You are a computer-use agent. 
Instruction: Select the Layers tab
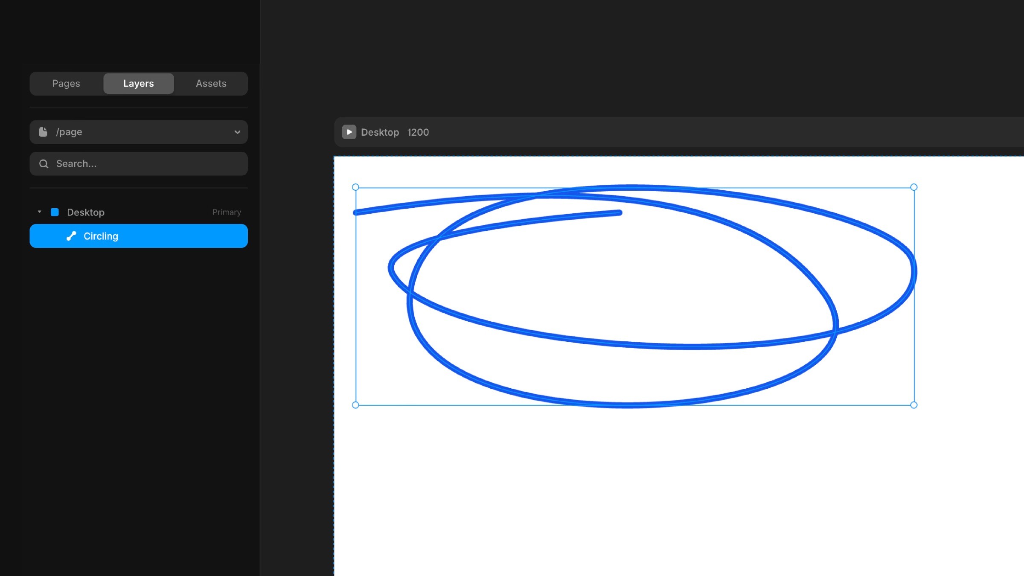click(x=139, y=84)
